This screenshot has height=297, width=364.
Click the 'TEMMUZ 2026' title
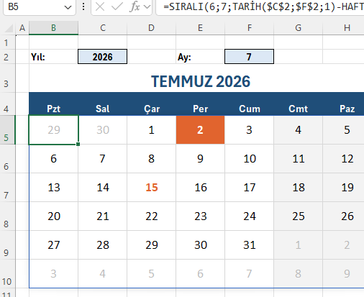coord(201,81)
